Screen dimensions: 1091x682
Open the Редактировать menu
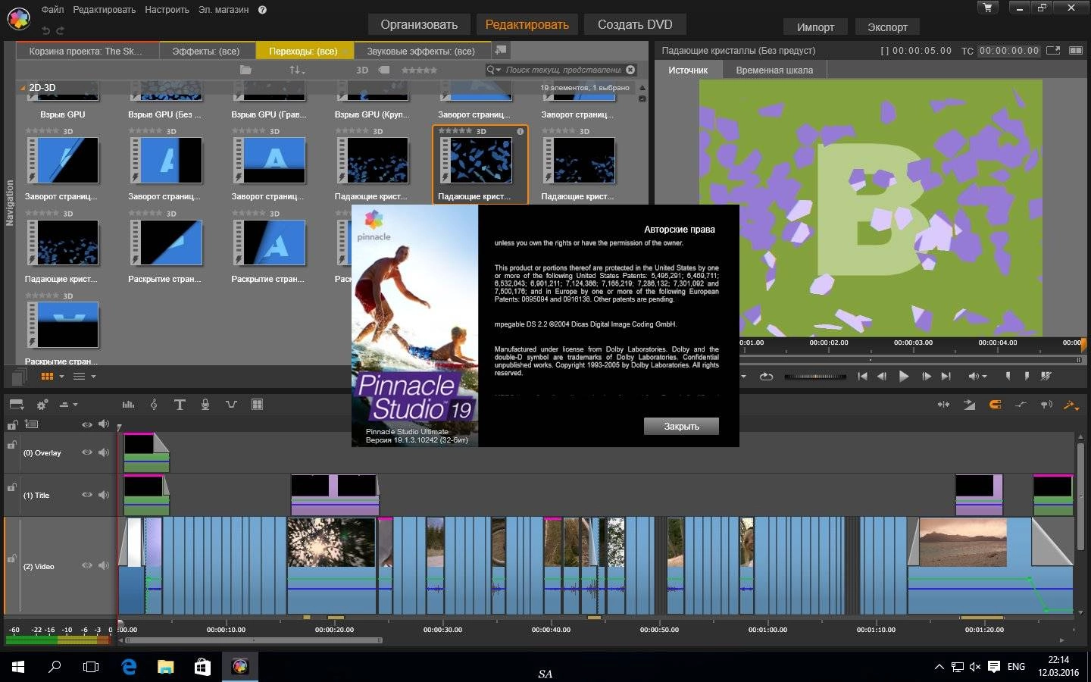click(x=104, y=10)
